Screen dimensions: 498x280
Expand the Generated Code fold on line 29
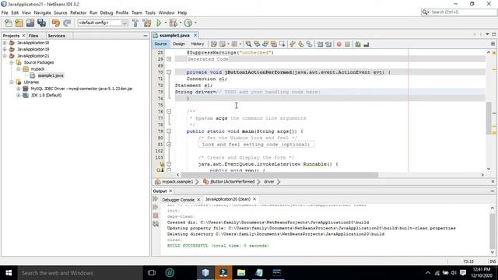(x=169, y=59)
